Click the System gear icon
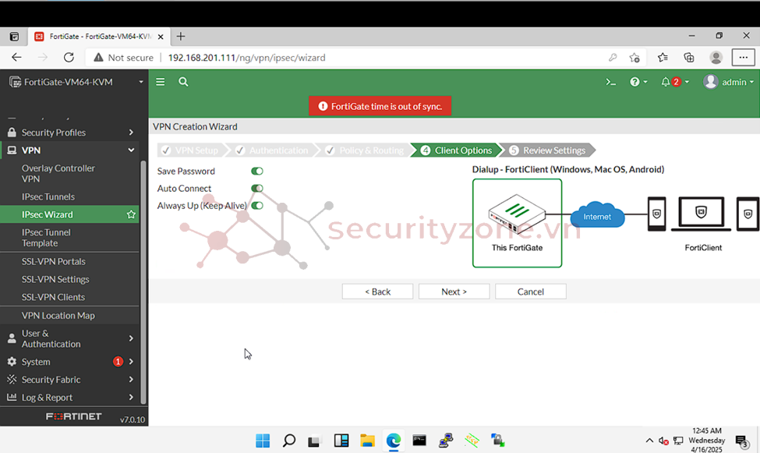Screen dimensions: 760x453 (x=12, y=362)
